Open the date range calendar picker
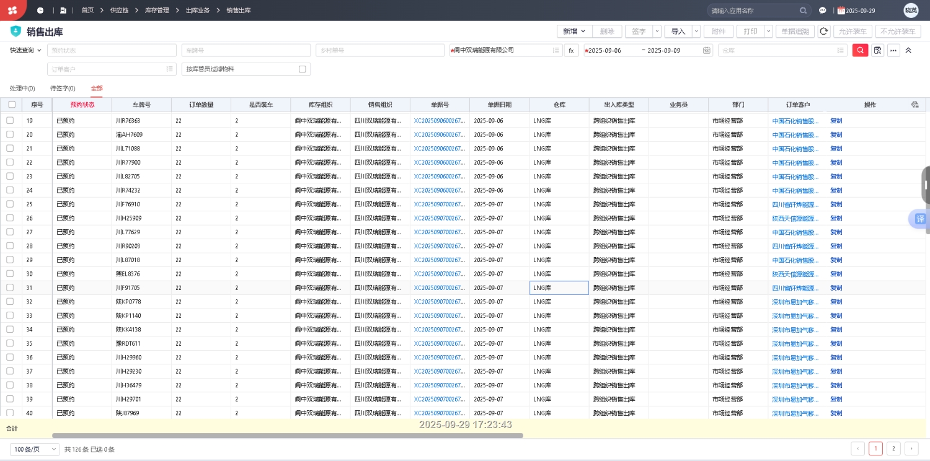The image size is (930, 461). point(706,50)
